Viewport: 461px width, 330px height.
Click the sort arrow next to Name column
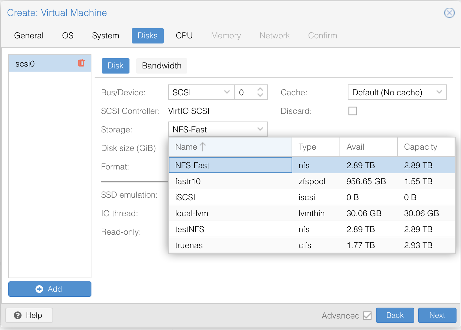(x=202, y=146)
